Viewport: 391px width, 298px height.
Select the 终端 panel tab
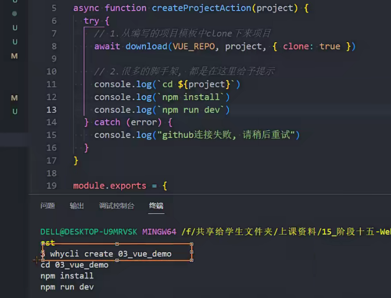[x=156, y=205]
